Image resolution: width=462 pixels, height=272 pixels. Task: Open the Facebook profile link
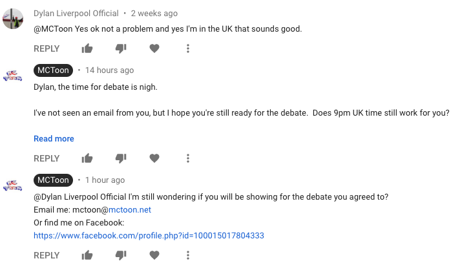click(x=149, y=236)
